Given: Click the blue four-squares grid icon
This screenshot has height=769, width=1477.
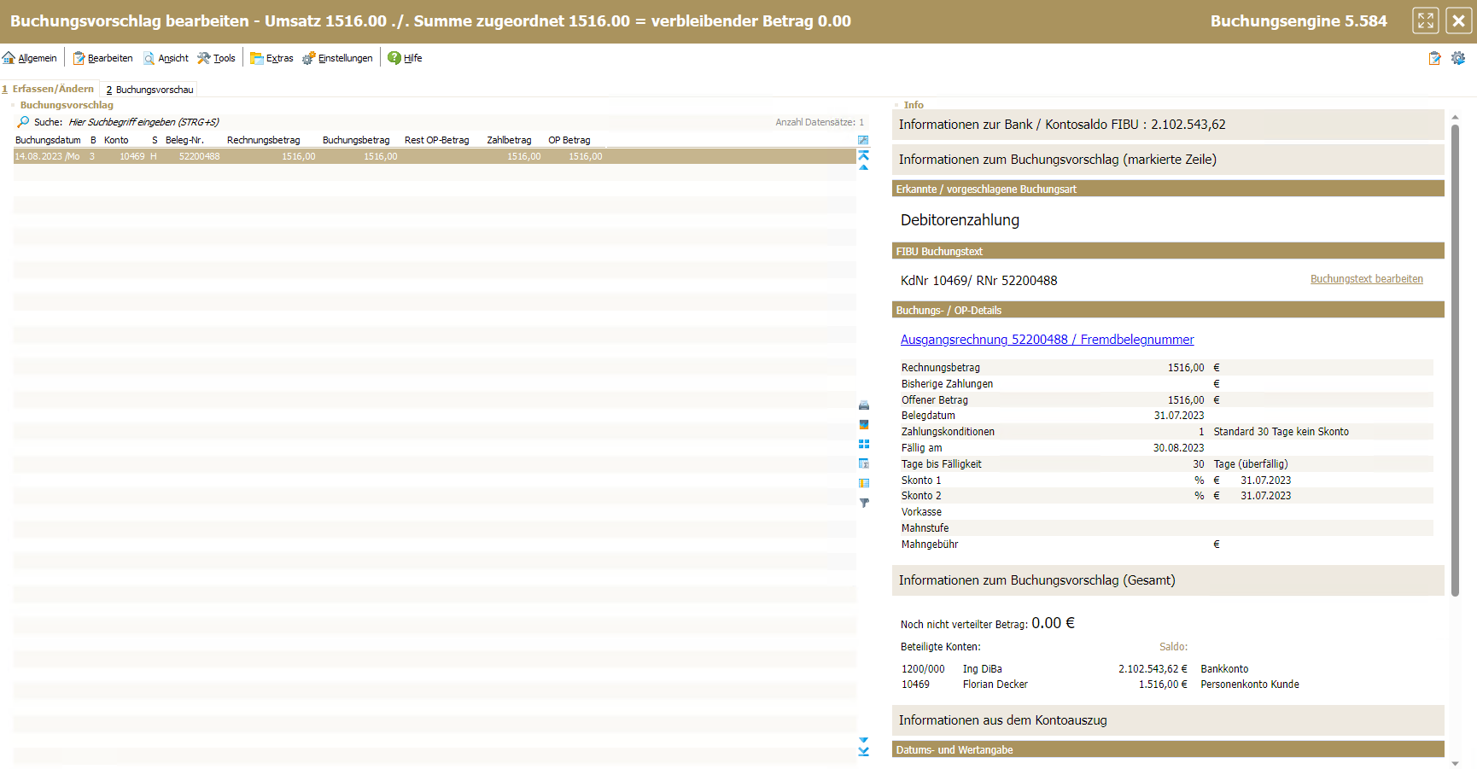Looking at the screenshot, I should [x=863, y=445].
